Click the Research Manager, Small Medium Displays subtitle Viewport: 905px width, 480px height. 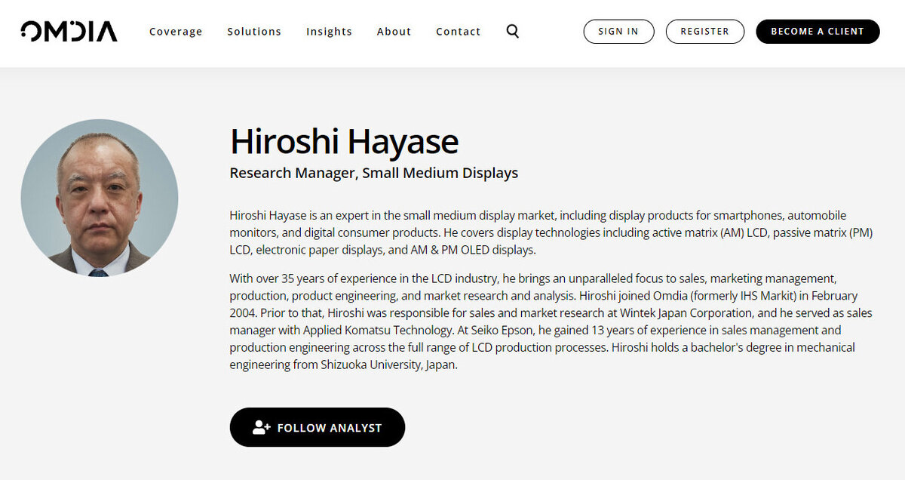(374, 173)
